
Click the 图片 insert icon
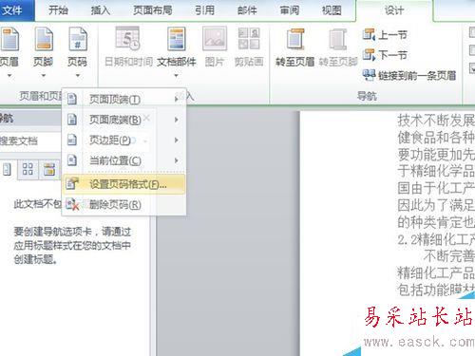click(x=215, y=39)
